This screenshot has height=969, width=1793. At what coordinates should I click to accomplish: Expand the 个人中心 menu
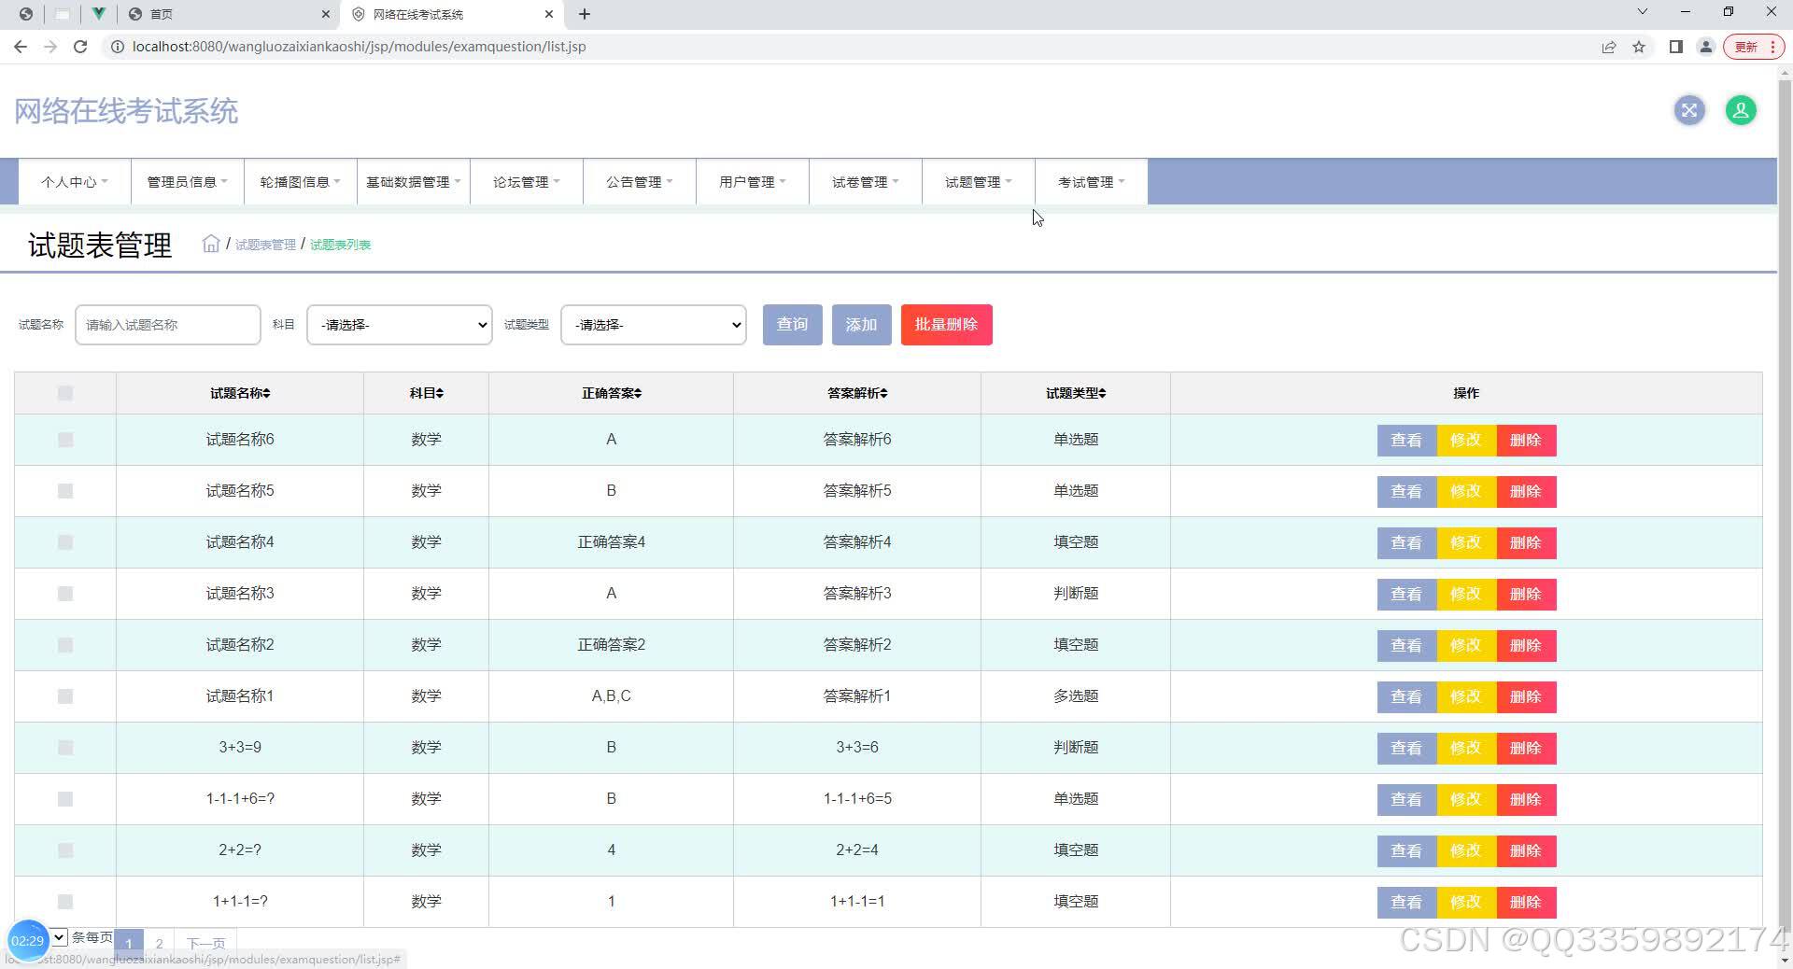click(75, 182)
